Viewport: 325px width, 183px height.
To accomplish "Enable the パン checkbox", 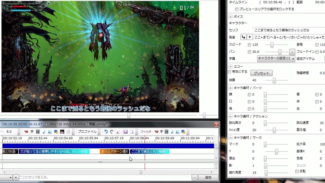I will click(x=249, y=52).
